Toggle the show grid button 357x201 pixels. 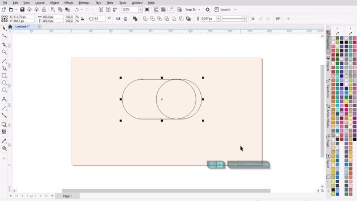coord(163,9)
